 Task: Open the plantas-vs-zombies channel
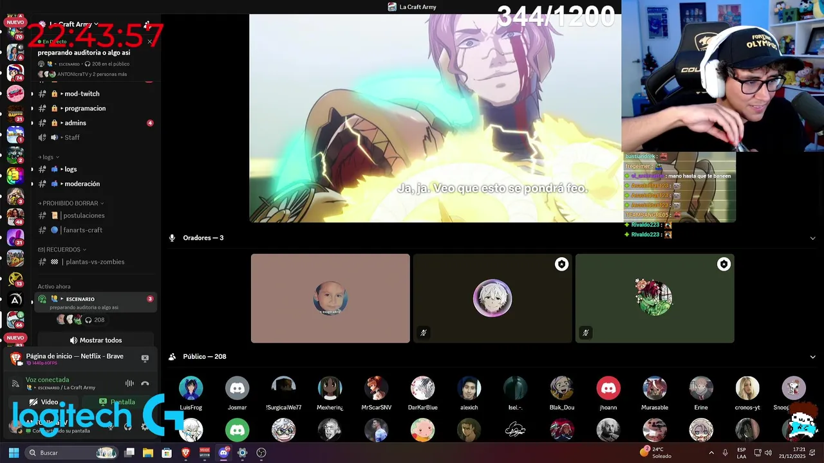pos(93,262)
